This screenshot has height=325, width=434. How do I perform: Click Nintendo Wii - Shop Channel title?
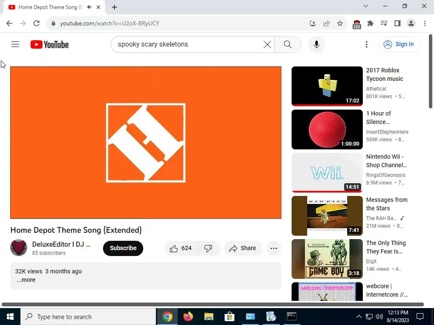pyautogui.click(x=387, y=161)
